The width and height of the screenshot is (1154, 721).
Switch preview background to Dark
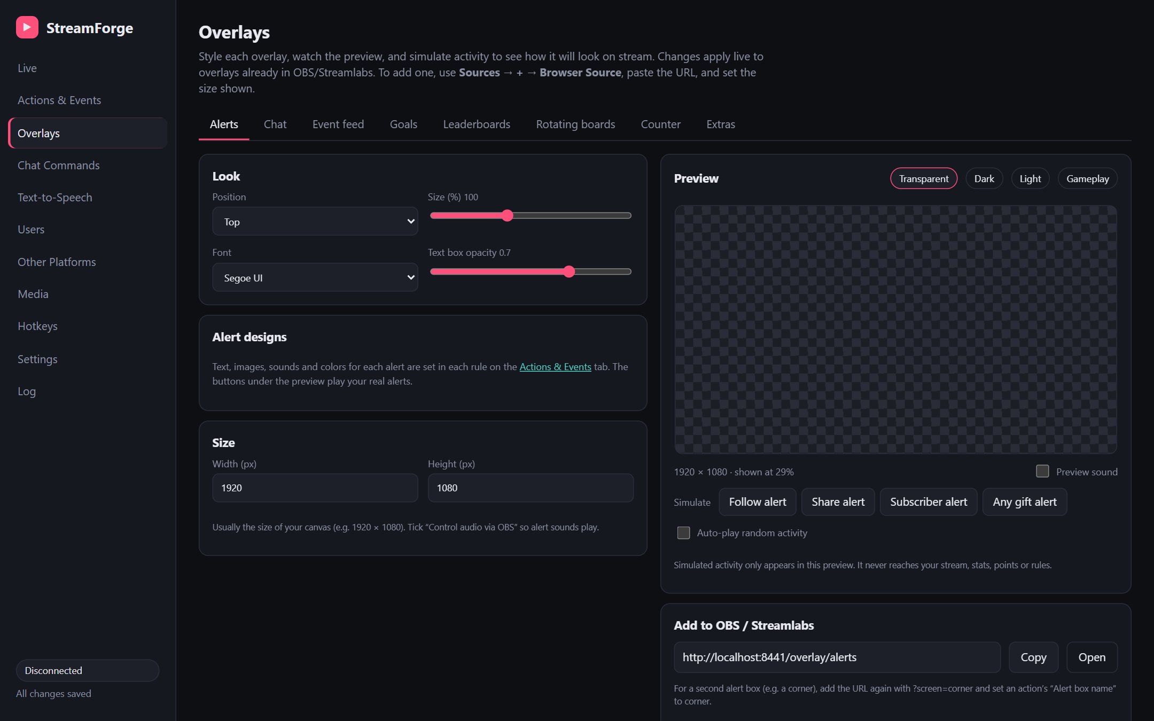(x=984, y=178)
